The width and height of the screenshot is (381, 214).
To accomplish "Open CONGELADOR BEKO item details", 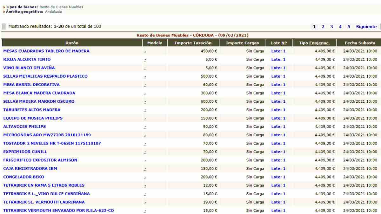I will [x=23, y=177].
